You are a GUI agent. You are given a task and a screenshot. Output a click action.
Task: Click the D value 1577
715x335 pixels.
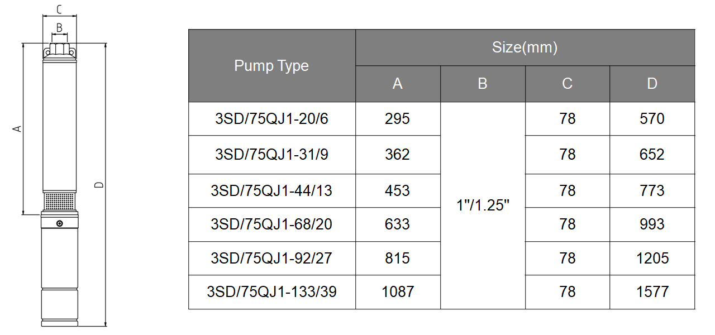coord(652,292)
